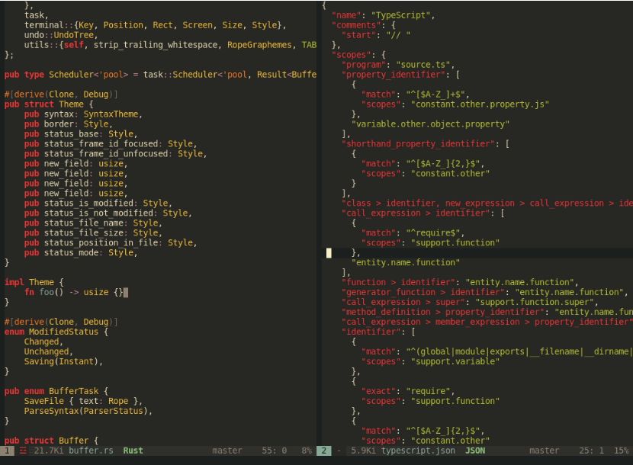Click the pane 2 badge in the status bar
This screenshot has height=465, width=633.
[x=323, y=451]
